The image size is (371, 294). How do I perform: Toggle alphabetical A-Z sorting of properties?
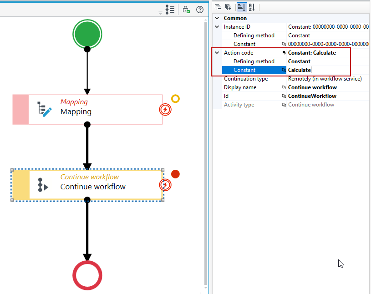coord(252,7)
